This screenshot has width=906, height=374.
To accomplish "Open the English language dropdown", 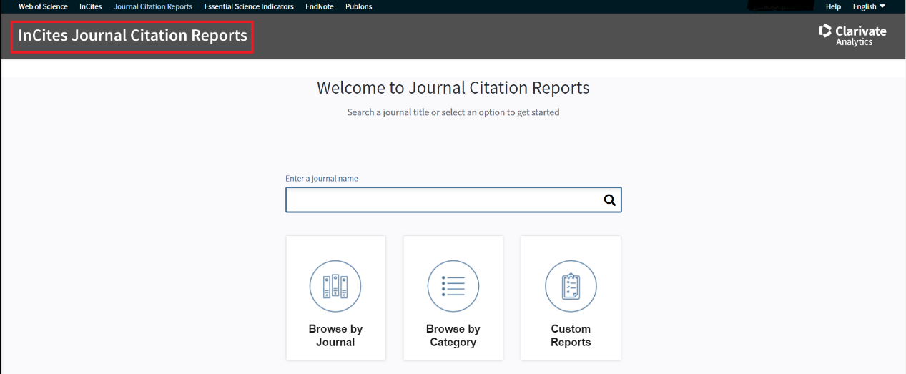I will coord(869,6).
